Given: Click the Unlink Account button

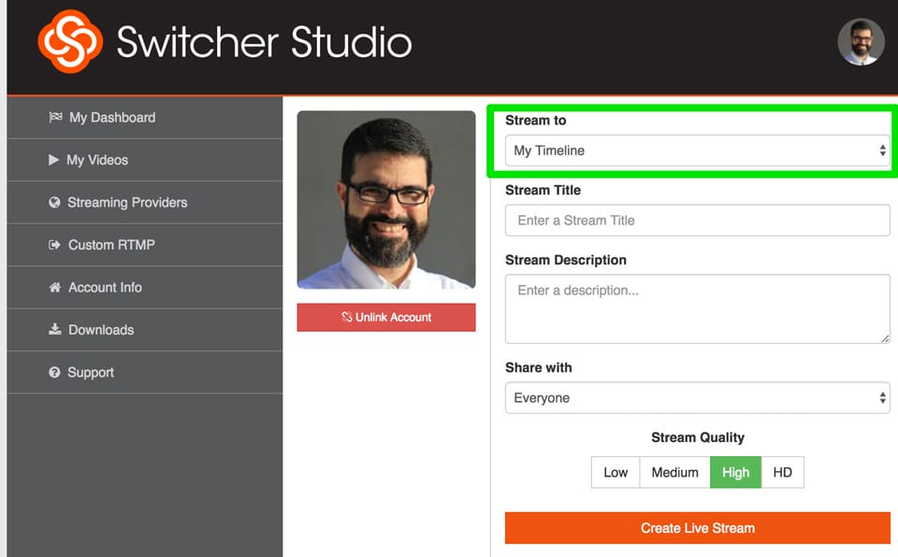Looking at the screenshot, I should tap(385, 317).
